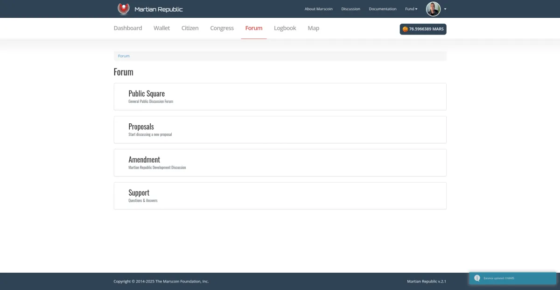Open the Wallet tab
560x290 pixels.
[x=161, y=28]
